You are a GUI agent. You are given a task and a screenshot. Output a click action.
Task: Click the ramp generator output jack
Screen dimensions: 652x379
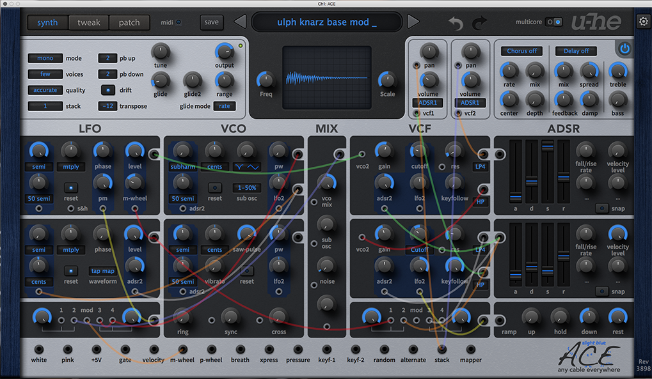pos(499,320)
